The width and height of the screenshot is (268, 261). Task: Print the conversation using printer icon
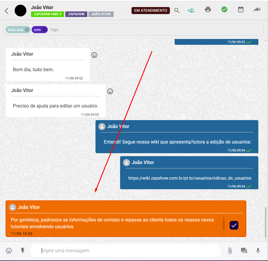[208, 10]
